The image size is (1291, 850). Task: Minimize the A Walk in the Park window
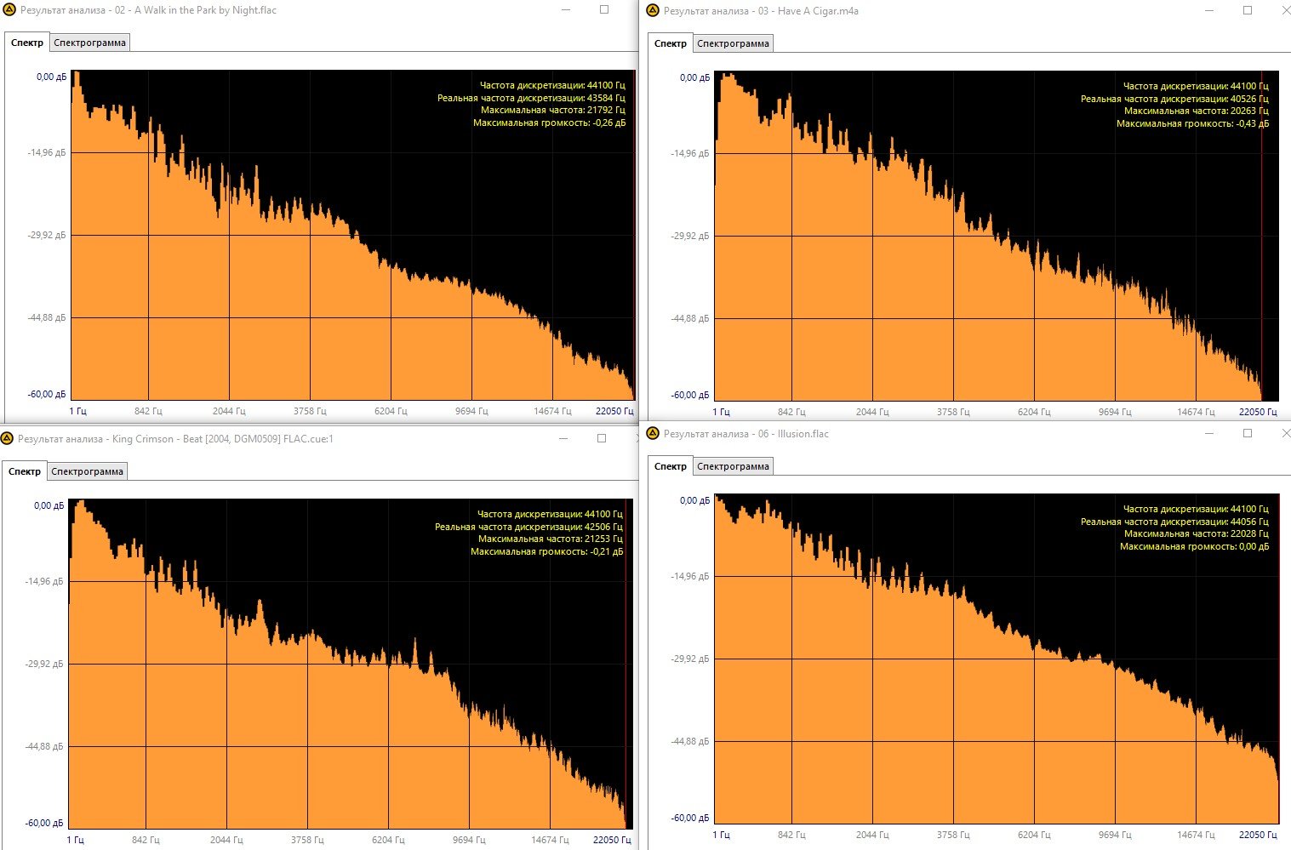coord(566,10)
